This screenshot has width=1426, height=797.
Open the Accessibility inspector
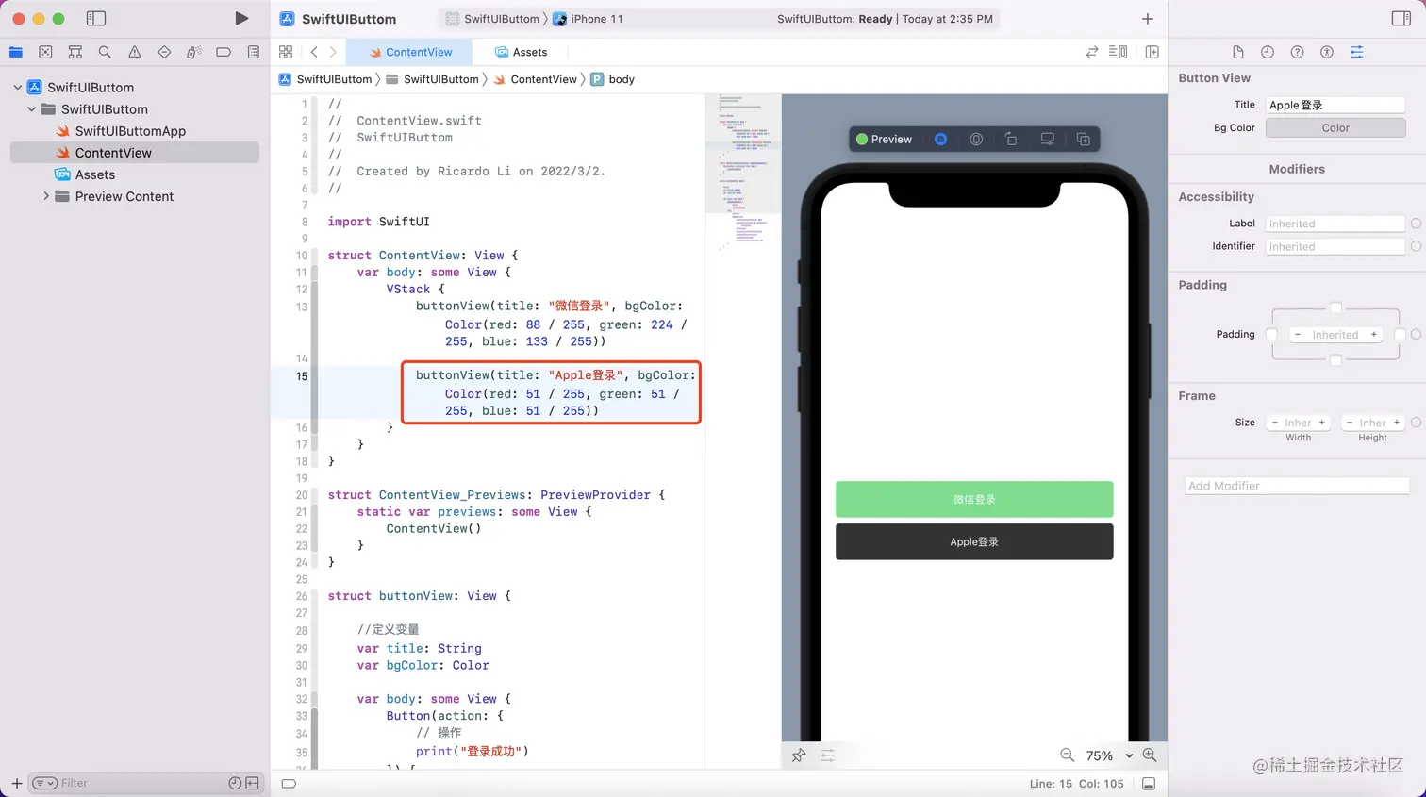(x=1327, y=52)
